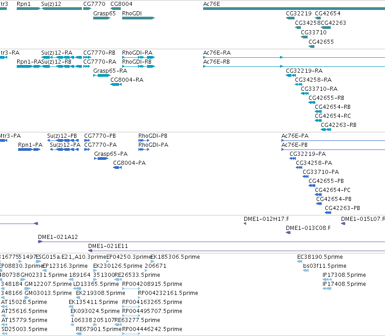This screenshot has width=385, height=336.
Task: Select protein CG7770-PB
Action: click(100, 136)
